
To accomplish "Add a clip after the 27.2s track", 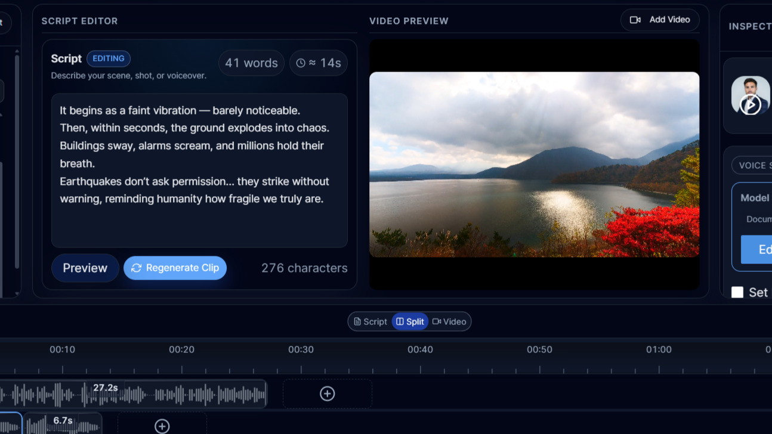I will tap(327, 393).
